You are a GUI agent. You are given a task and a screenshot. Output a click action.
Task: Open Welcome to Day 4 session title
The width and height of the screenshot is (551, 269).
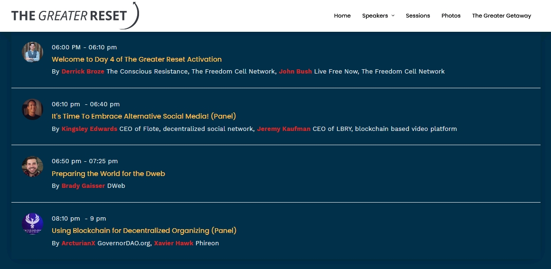coord(137,59)
